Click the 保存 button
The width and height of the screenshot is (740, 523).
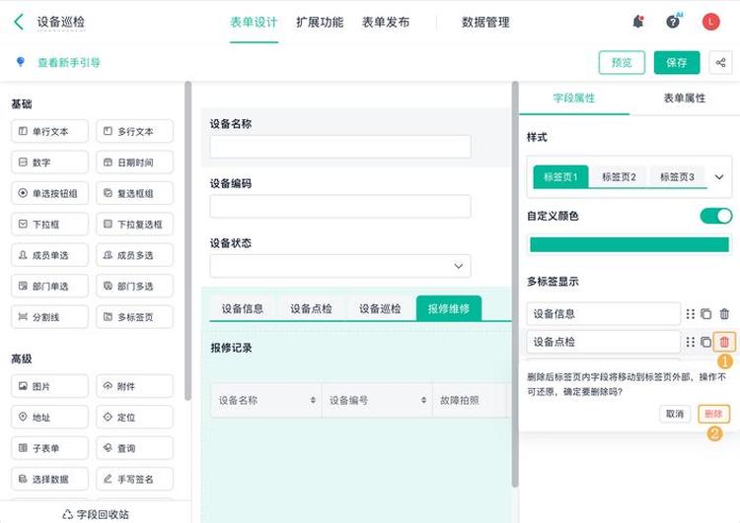tap(676, 63)
